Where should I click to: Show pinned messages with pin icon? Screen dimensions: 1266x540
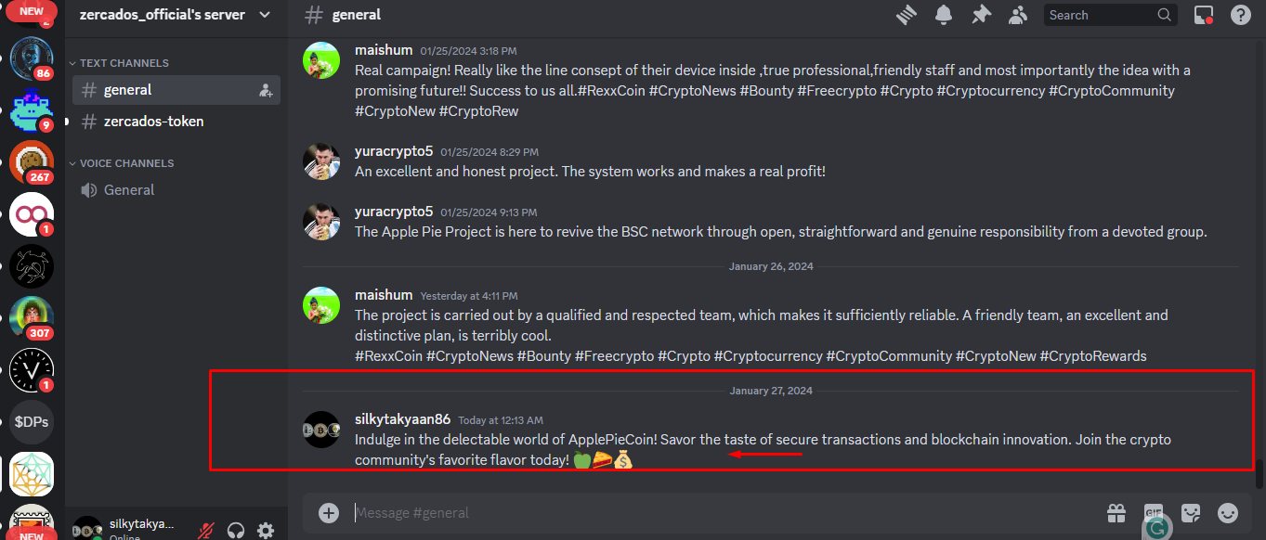[981, 15]
